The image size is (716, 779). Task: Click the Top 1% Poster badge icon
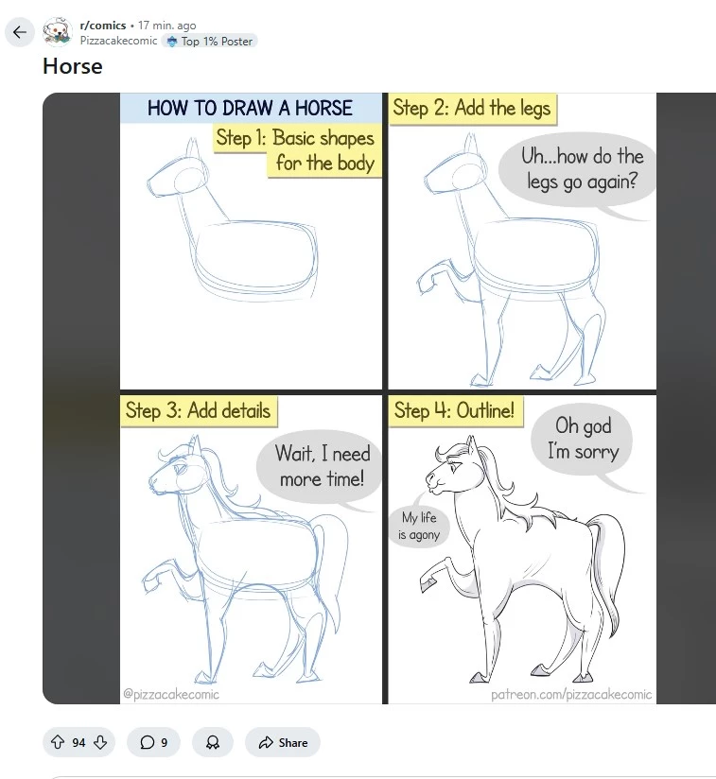[x=172, y=42]
